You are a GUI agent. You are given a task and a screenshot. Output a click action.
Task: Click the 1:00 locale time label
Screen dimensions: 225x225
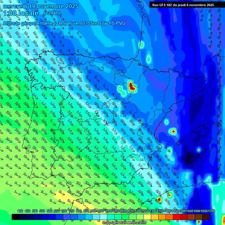point(21,13)
